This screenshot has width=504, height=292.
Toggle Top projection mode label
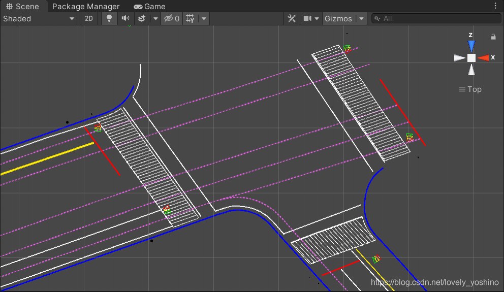point(470,89)
